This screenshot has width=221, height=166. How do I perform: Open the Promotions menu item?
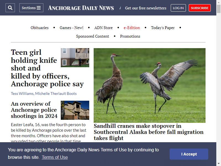[130, 36]
